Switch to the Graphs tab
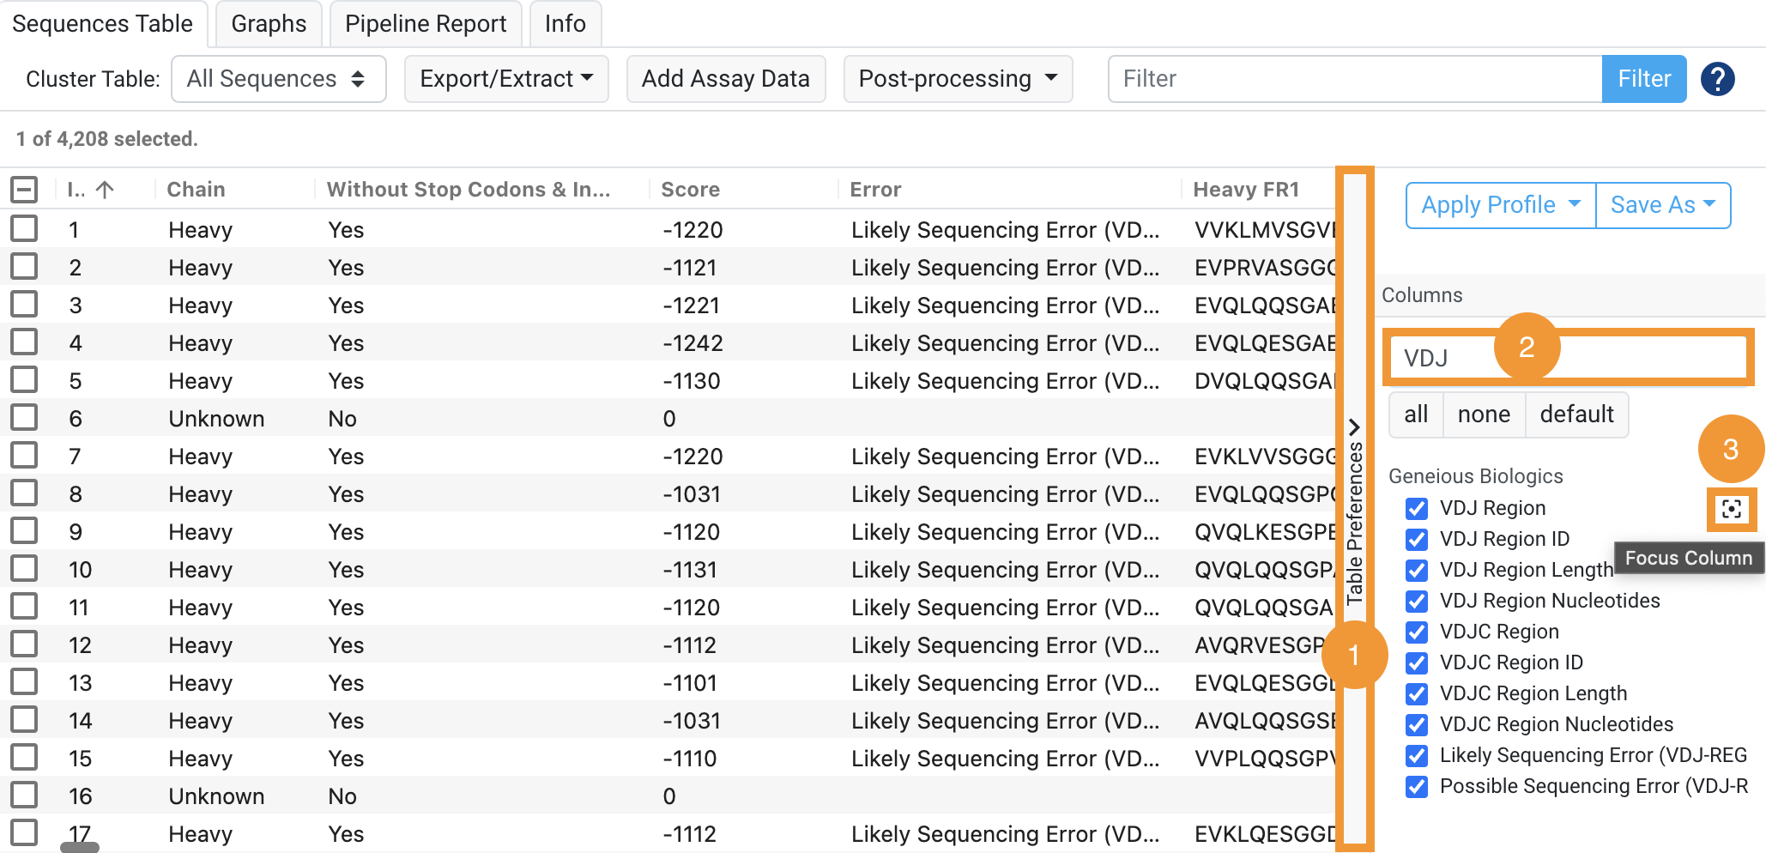 [x=269, y=24]
